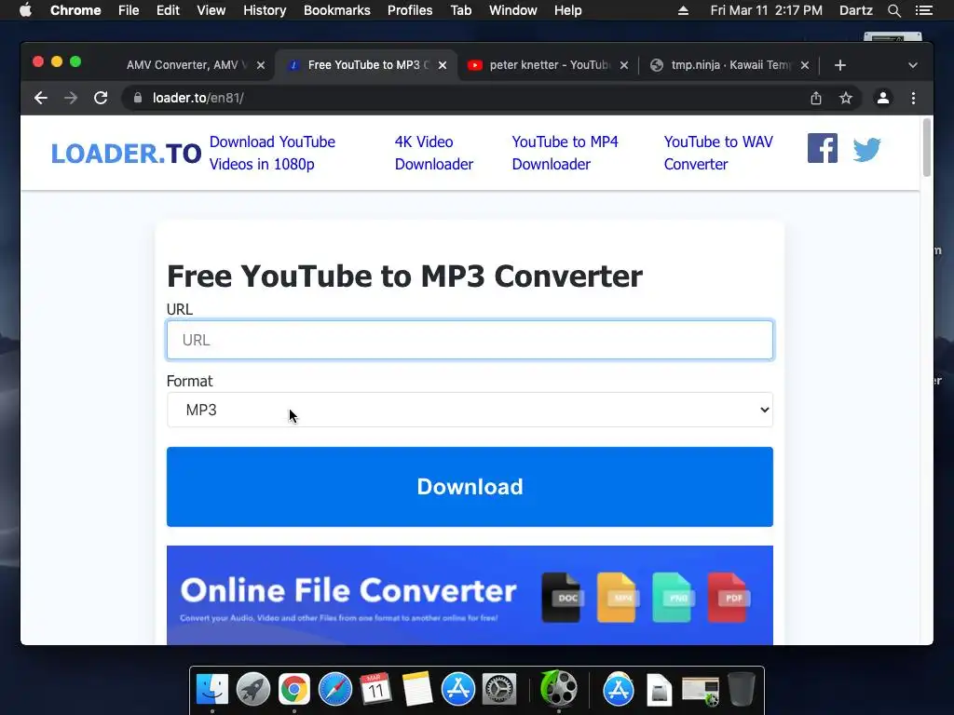Click the LOADER.TO logo

(126, 154)
